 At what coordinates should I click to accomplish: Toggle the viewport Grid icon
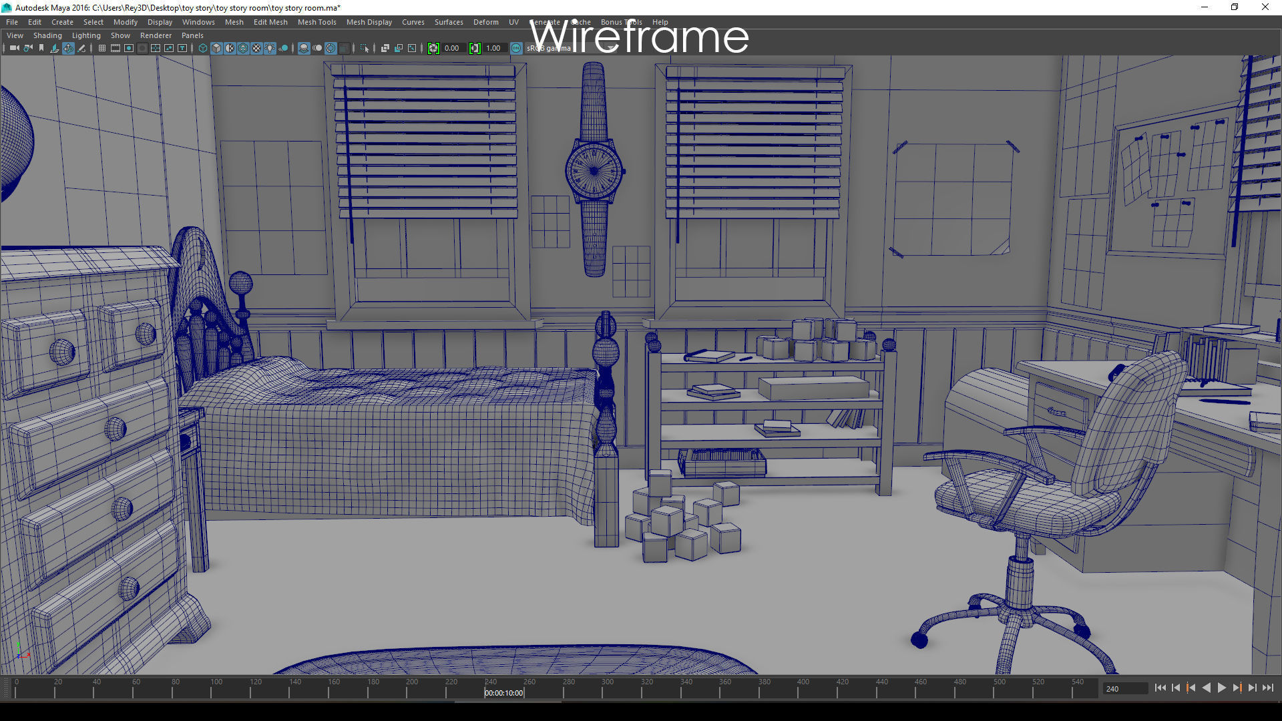tap(102, 48)
